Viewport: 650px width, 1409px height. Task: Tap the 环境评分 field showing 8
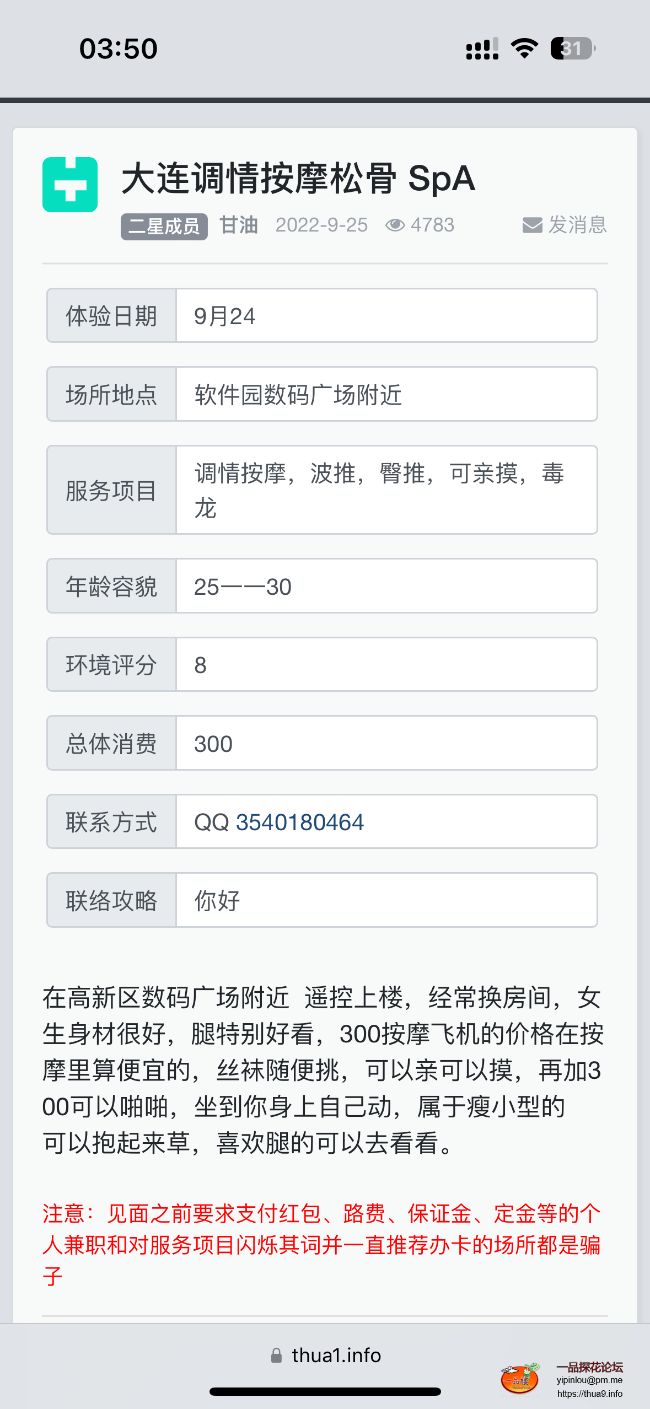point(386,665)
